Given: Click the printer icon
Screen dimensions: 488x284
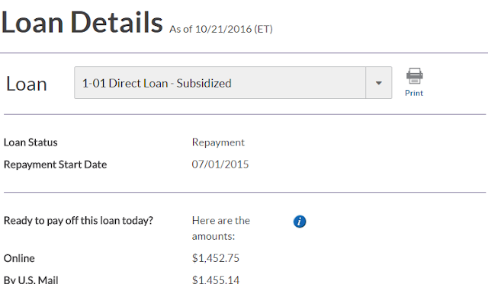Looking at the screenshot, I should pos(414,76).
